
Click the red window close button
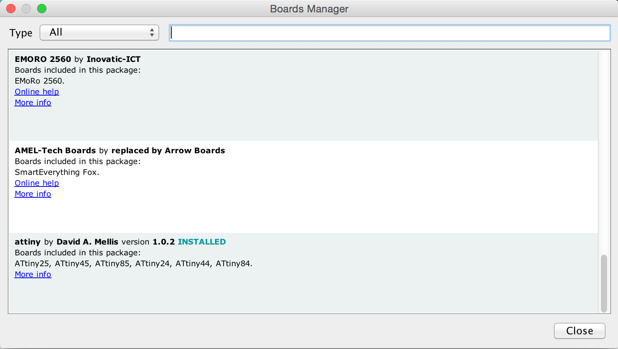11,9
